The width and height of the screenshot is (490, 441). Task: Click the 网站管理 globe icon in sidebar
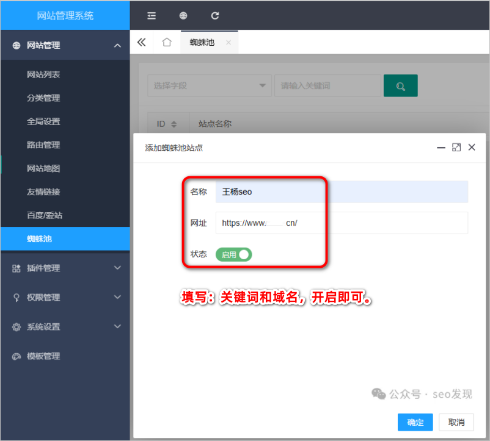tap(16, 46)
